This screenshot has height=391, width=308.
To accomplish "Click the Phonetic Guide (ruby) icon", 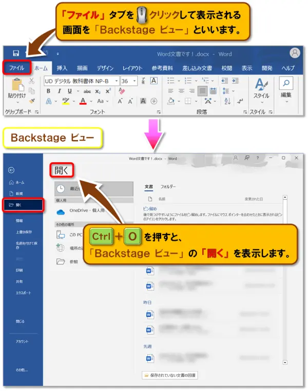I will (143, 81).
